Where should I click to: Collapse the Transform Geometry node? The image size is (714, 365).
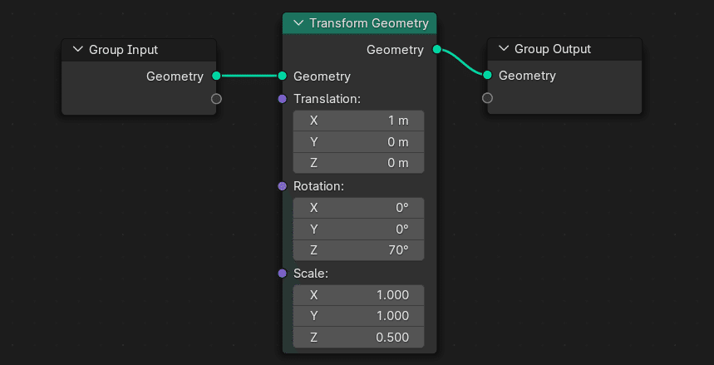click(x=298, y=23)
